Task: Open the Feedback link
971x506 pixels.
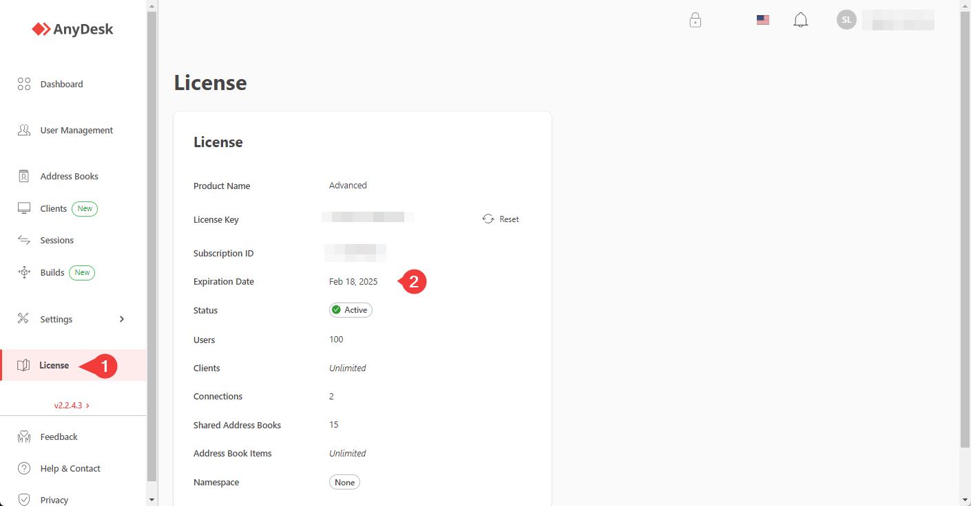Action: 59,437
